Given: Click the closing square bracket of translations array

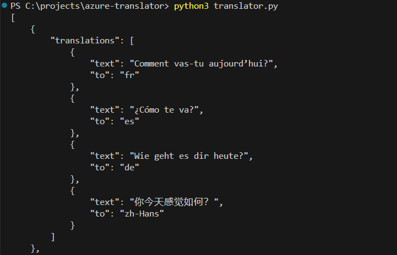Looking at the screenshot, I should [x=53, y=237].
